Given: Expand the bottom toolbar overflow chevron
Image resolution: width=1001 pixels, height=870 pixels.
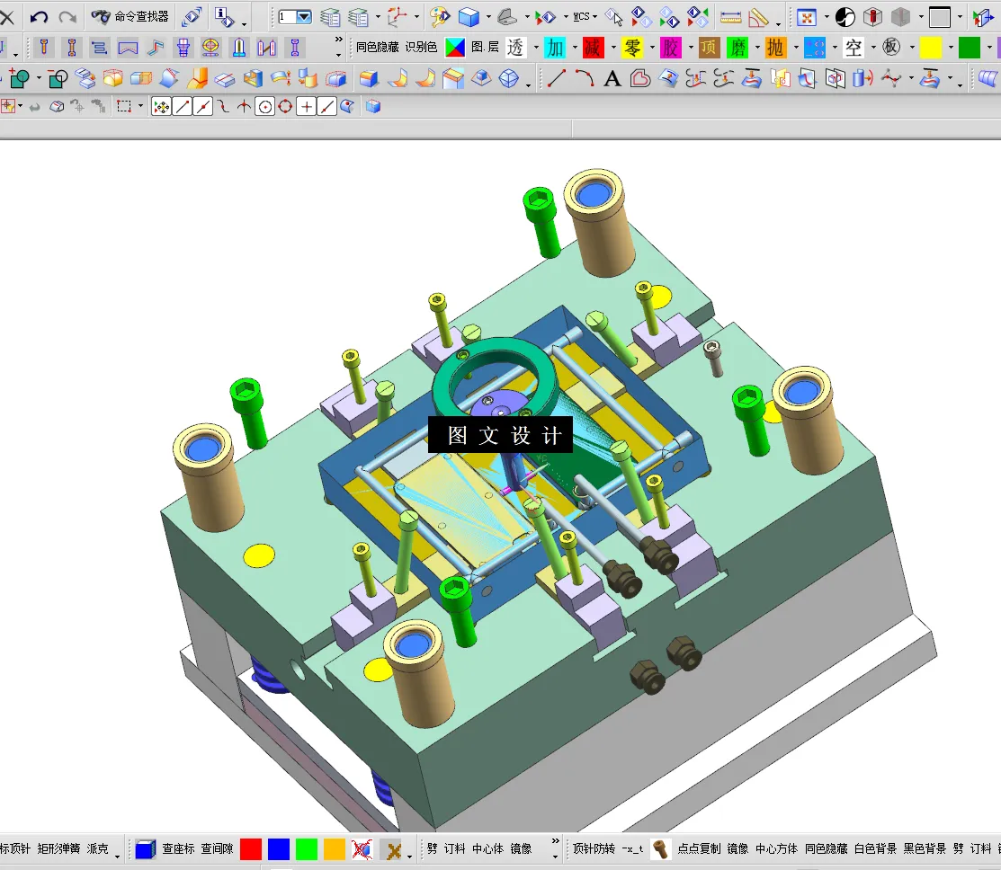Looking at the screenshot, I should pos(556,841).
